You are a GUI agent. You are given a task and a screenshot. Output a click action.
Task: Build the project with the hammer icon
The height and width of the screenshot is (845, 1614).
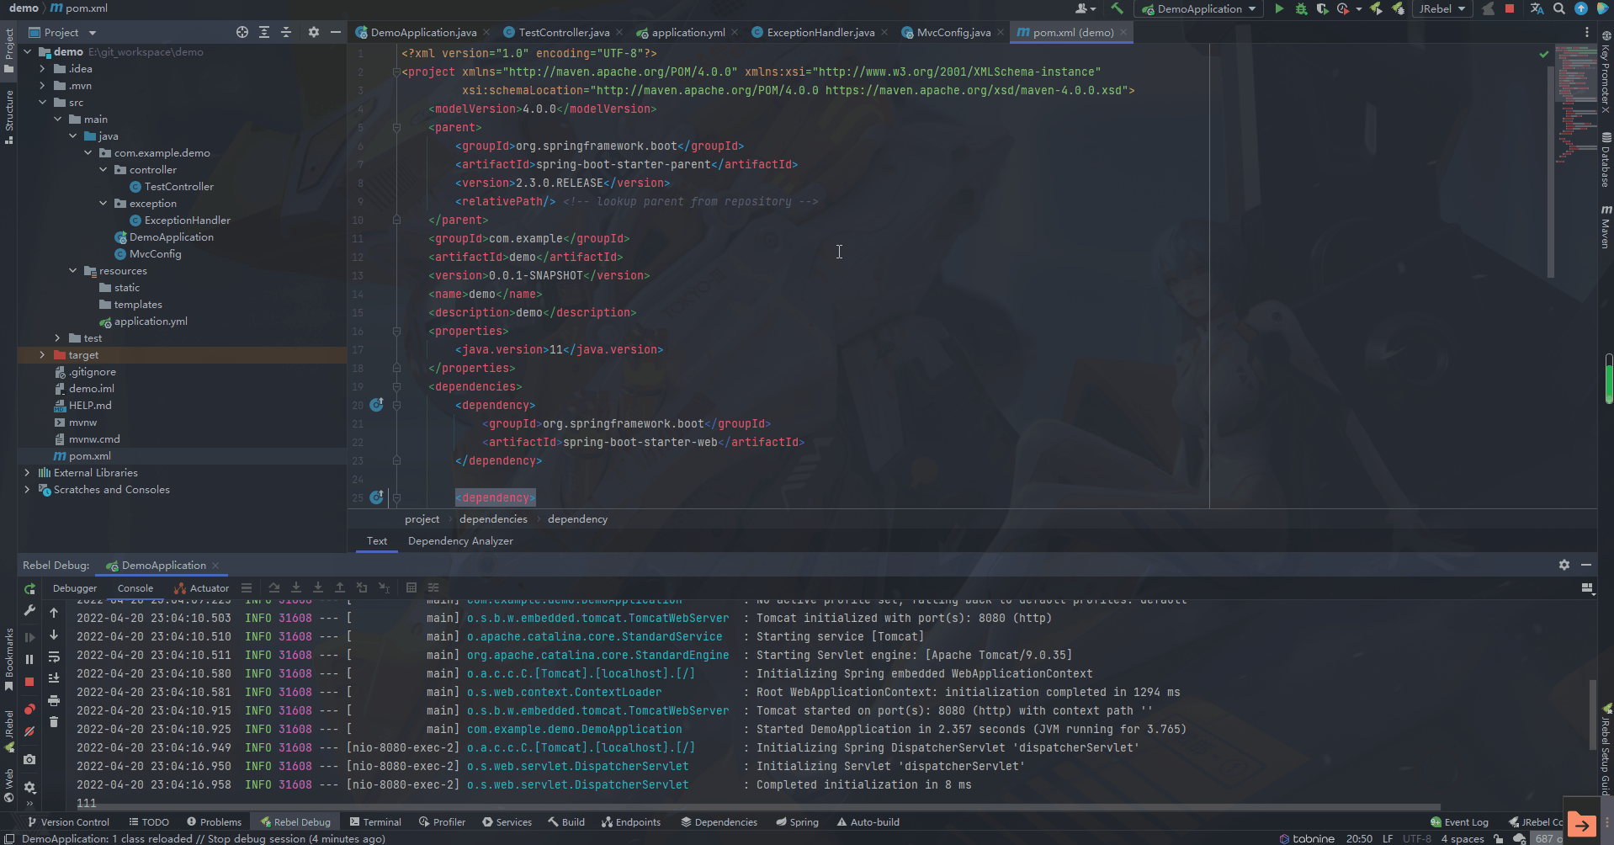1117,8
